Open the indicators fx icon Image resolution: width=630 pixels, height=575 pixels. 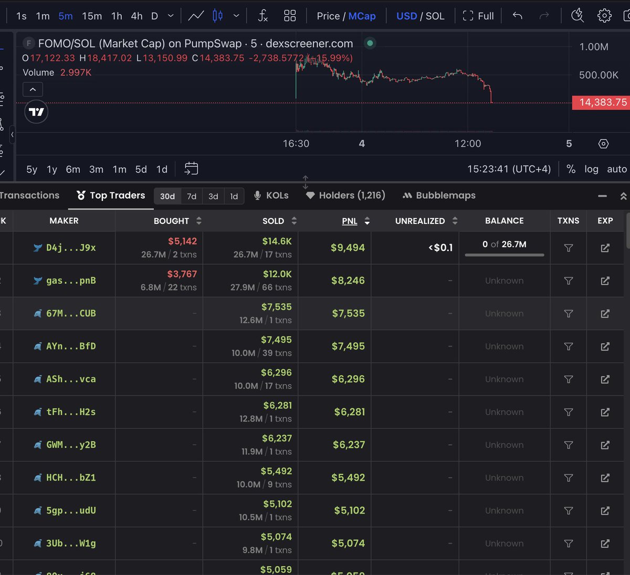262,16
